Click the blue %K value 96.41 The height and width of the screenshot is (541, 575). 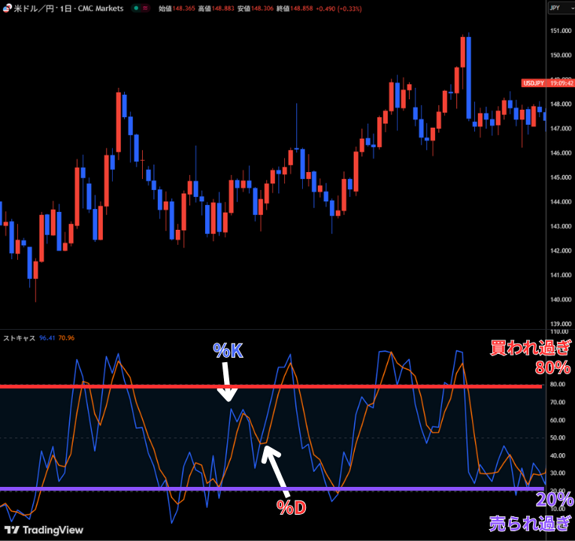(x=49, y=338)
